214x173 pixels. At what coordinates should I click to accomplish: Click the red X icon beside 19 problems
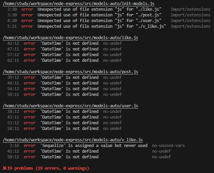5,168
